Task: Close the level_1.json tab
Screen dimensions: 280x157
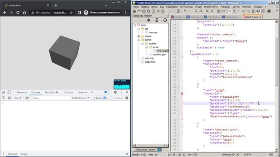Action: click(259, 17)
